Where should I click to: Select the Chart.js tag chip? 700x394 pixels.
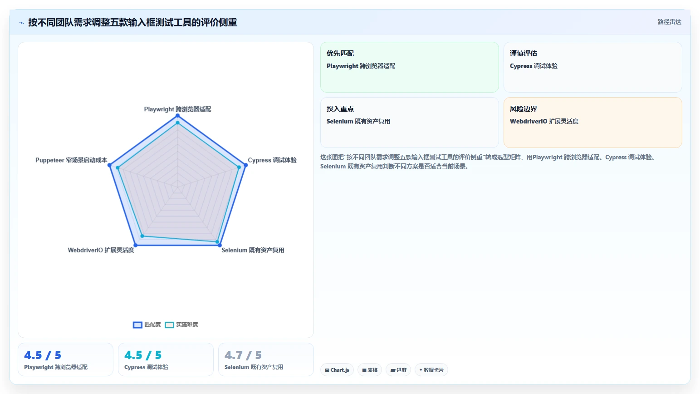(x=337, y=370)
